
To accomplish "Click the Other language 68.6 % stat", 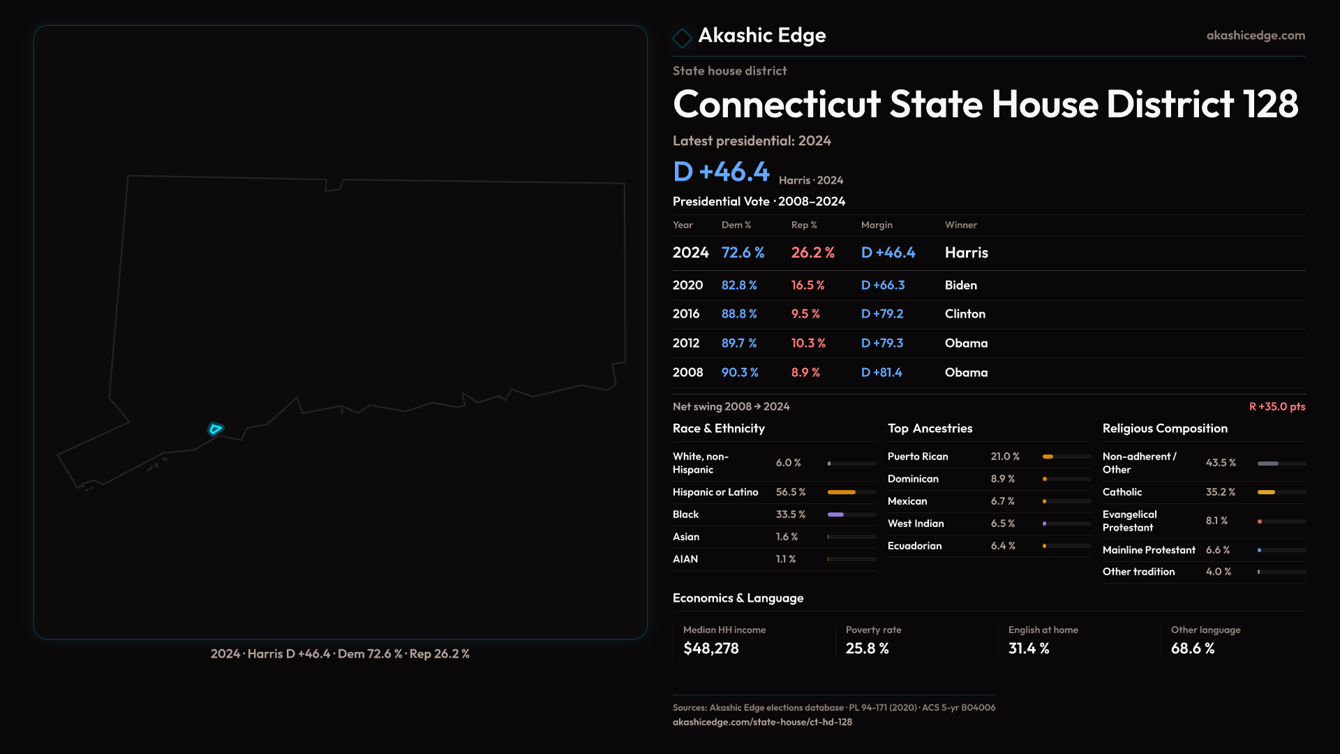I will coord(1192,649).
